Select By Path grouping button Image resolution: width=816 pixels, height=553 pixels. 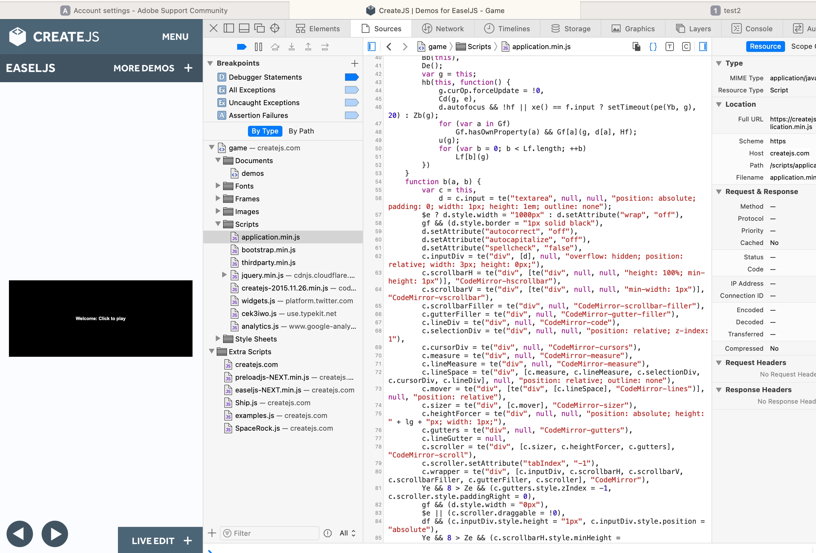(x=301, y=131)
